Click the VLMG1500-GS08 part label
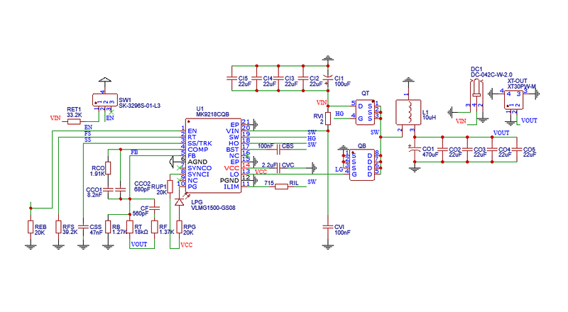Viewport: 568px width, 312px height. point(213,208)
